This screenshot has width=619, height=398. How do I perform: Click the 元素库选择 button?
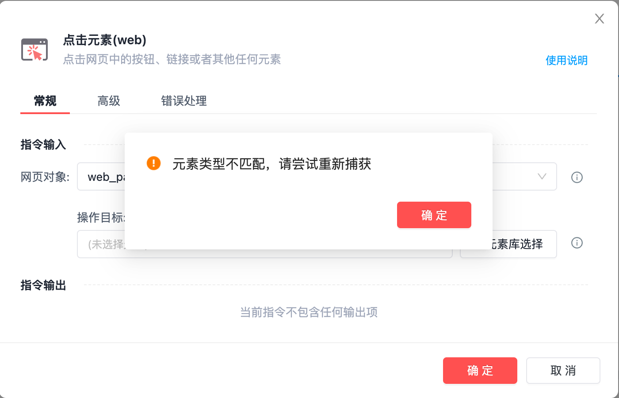516,244
